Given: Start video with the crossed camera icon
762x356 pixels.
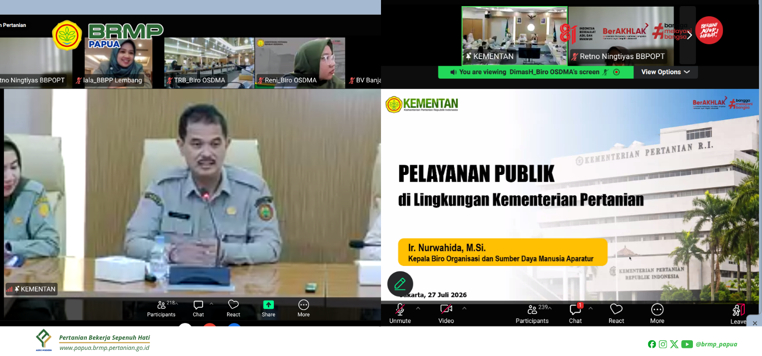Looking at the screenshot, I should (x=446, y=314).
